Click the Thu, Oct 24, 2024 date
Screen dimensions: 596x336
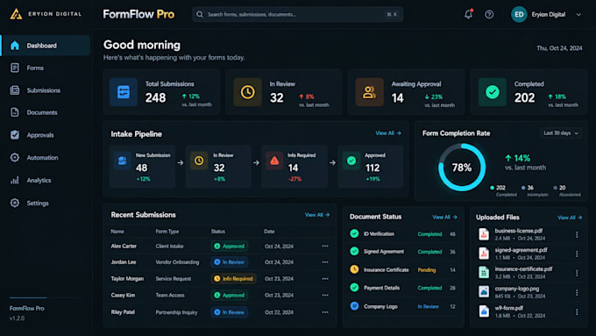559,48
